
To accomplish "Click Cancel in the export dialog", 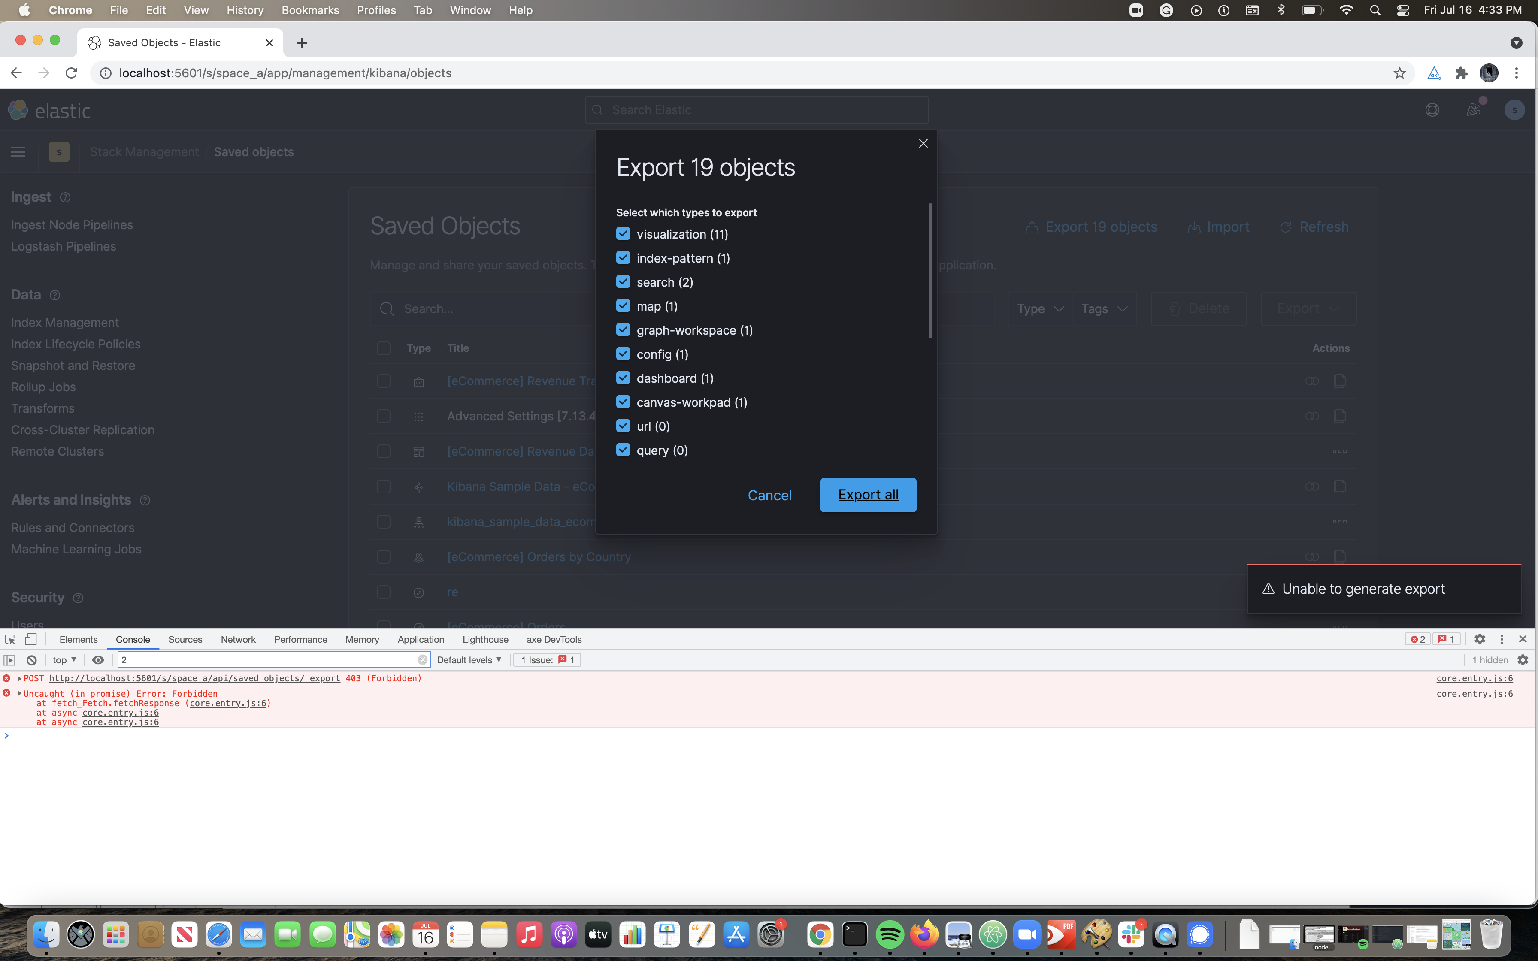I will click(x=769, y=495).
